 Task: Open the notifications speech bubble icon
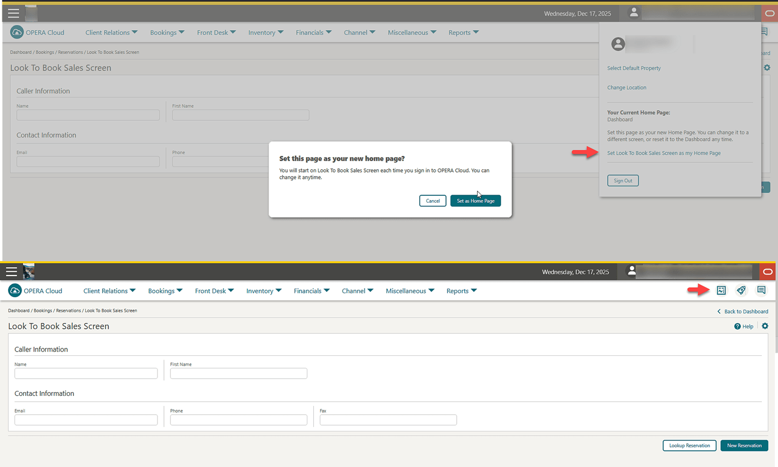761,290
